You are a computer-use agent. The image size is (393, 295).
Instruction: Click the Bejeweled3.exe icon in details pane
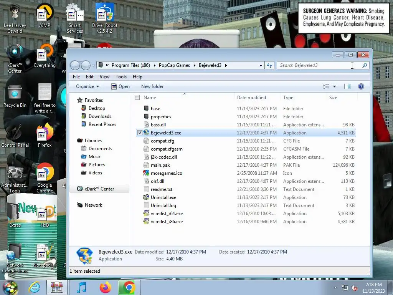click(x=84, y=256)
